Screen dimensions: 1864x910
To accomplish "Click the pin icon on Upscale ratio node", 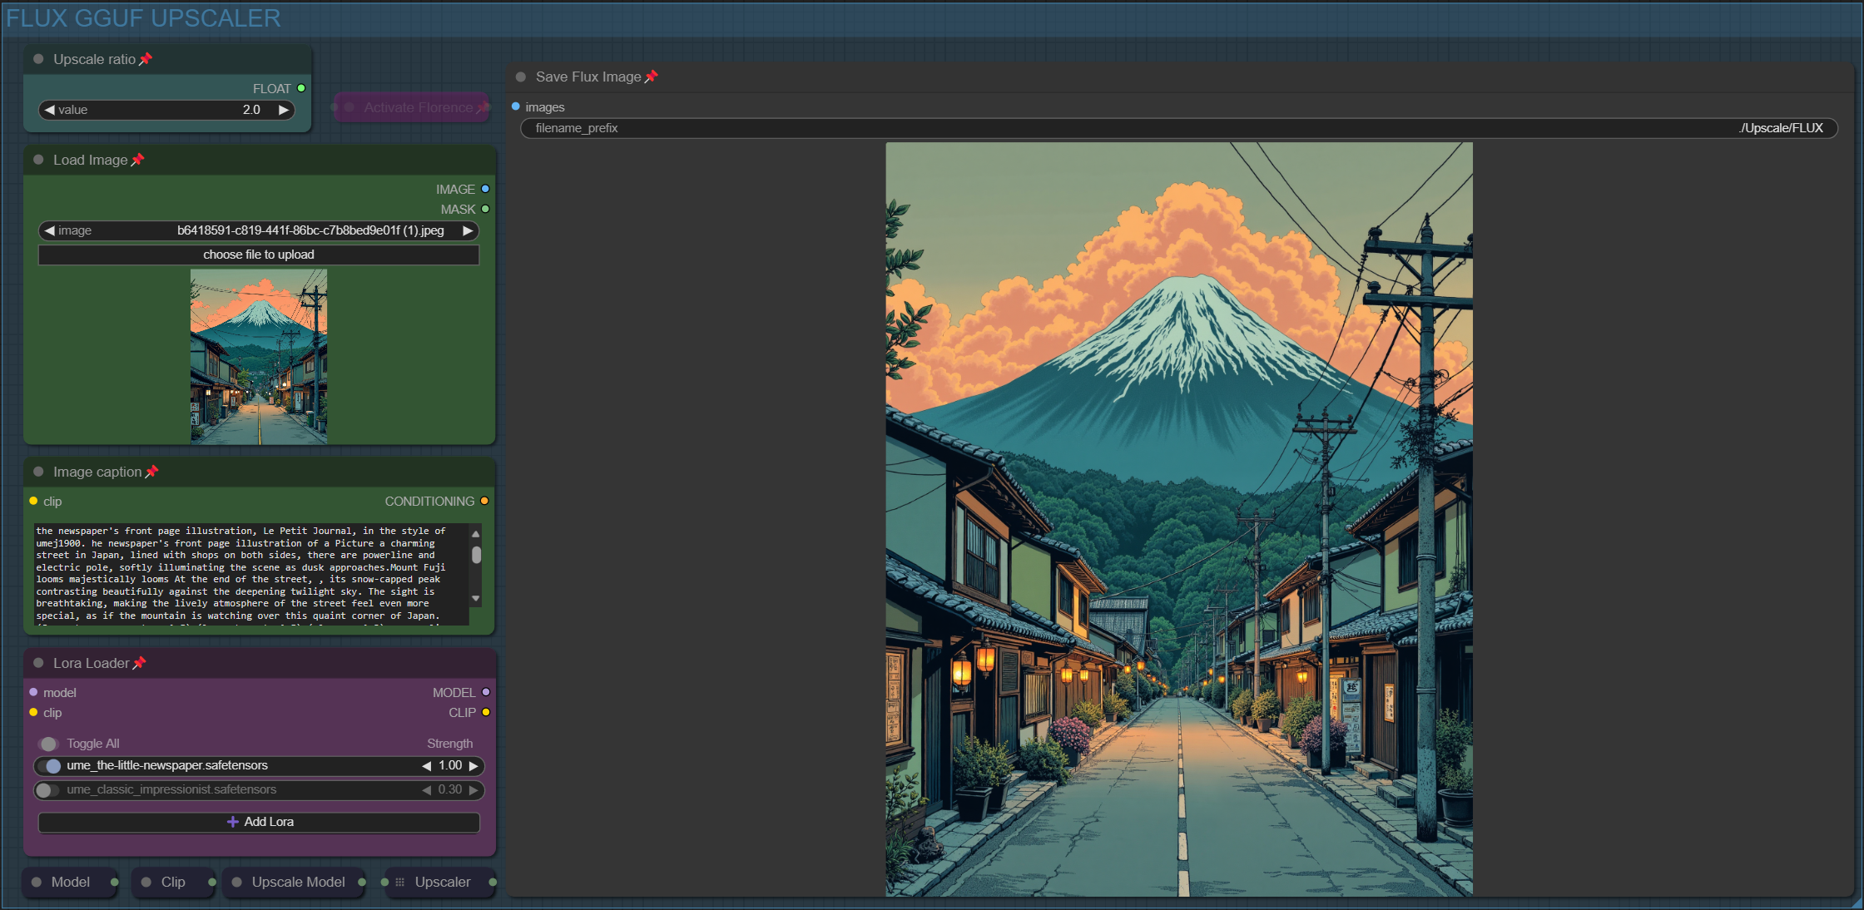I will click(x=146, y=59).
